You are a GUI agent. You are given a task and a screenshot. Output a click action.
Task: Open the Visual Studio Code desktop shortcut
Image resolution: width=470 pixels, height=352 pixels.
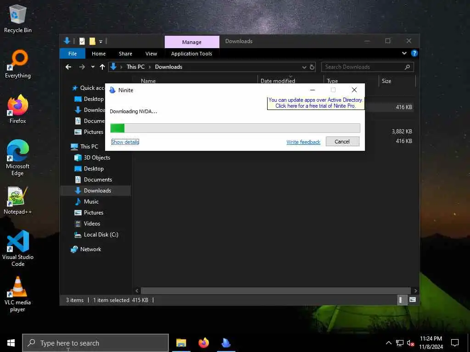18,248
